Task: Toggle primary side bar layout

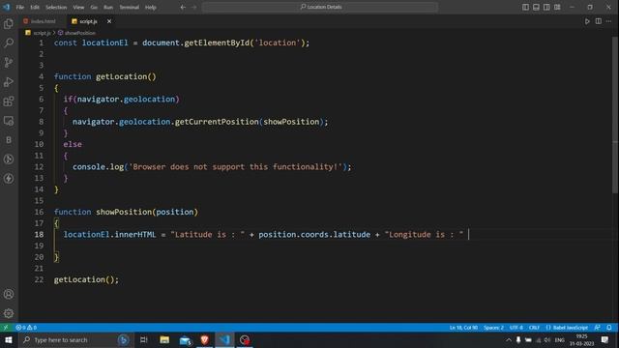Action: pyautogui.click(x=525, y=7)
